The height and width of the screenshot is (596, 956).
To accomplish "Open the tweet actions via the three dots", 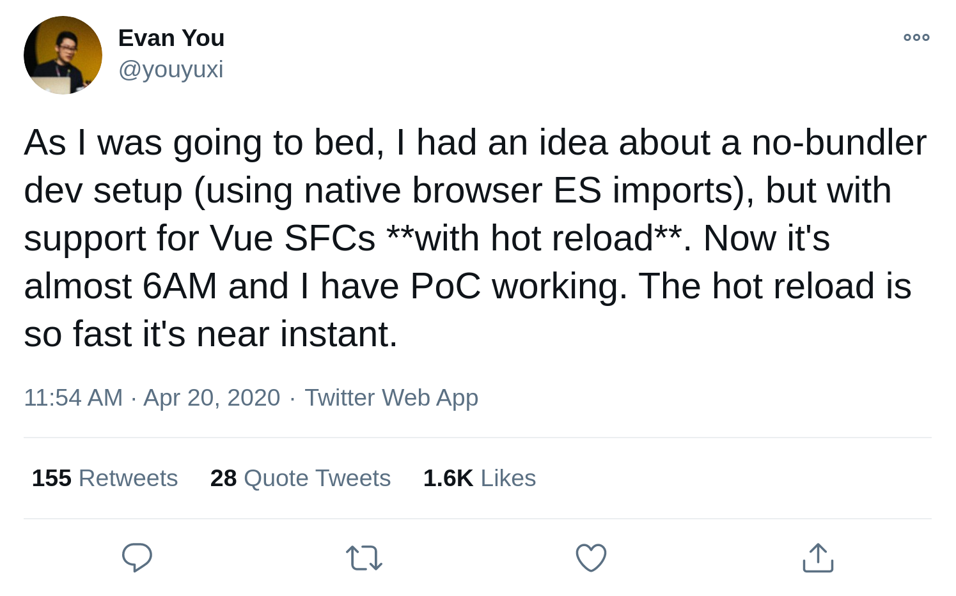I will click(916, 37).
